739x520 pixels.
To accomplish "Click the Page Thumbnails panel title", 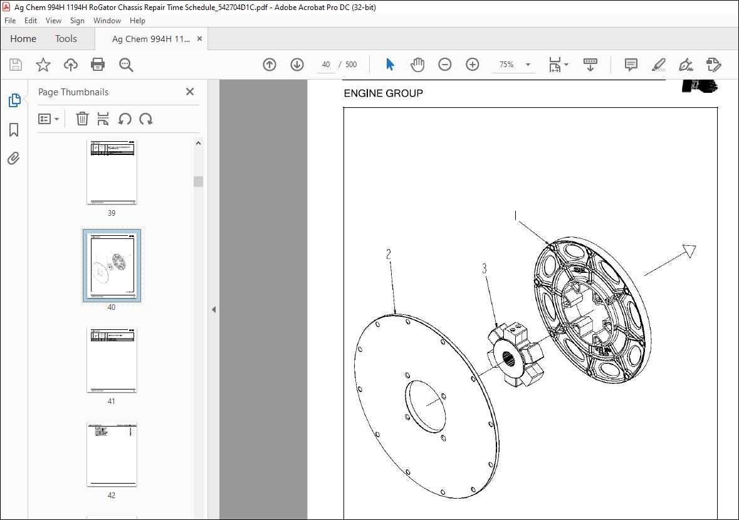I will pyautogui.click(x=73, y=92).
